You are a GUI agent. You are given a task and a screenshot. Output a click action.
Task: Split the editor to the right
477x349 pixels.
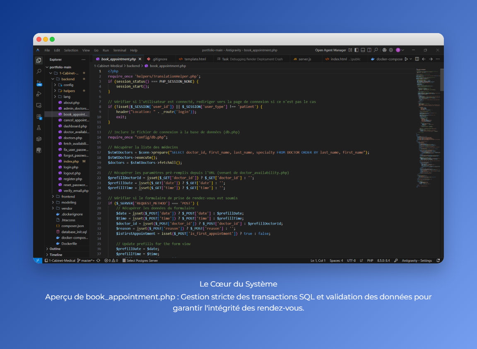[417, 59]
